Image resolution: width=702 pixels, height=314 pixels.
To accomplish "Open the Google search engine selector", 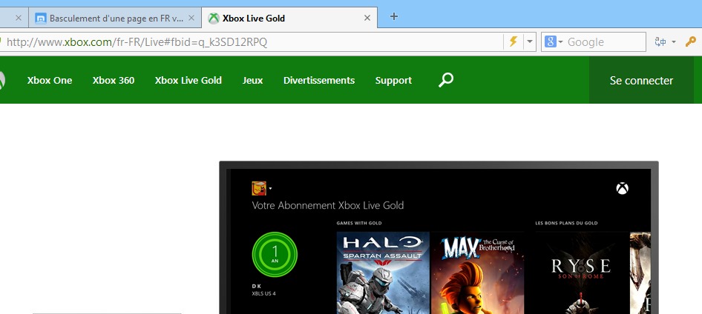I will 554,42.
